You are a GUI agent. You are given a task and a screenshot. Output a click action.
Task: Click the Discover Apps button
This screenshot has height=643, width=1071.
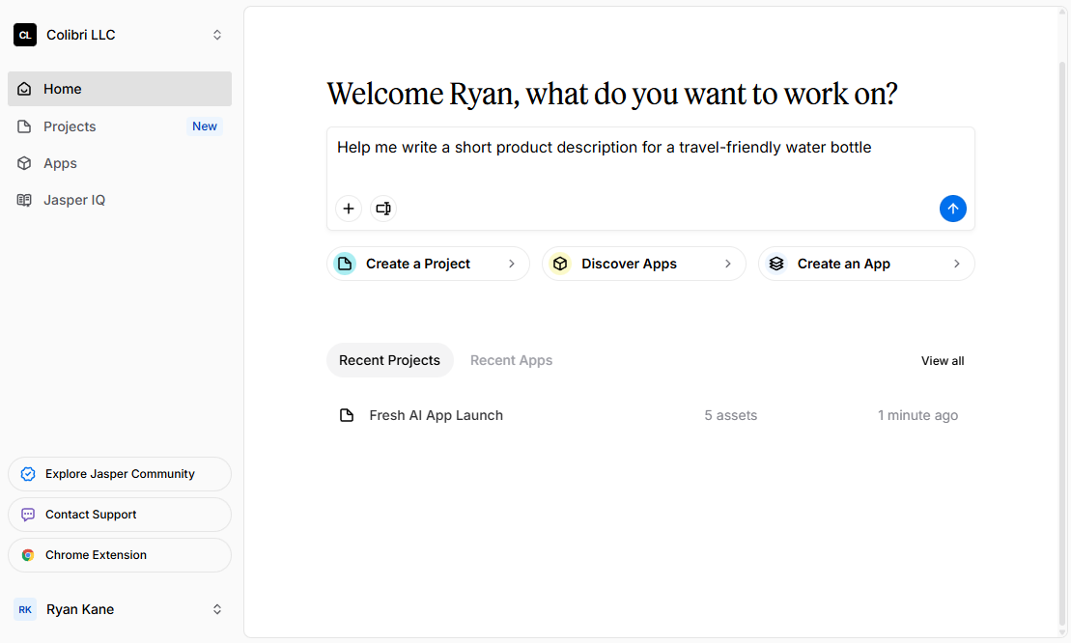click(x=643, y=264)
